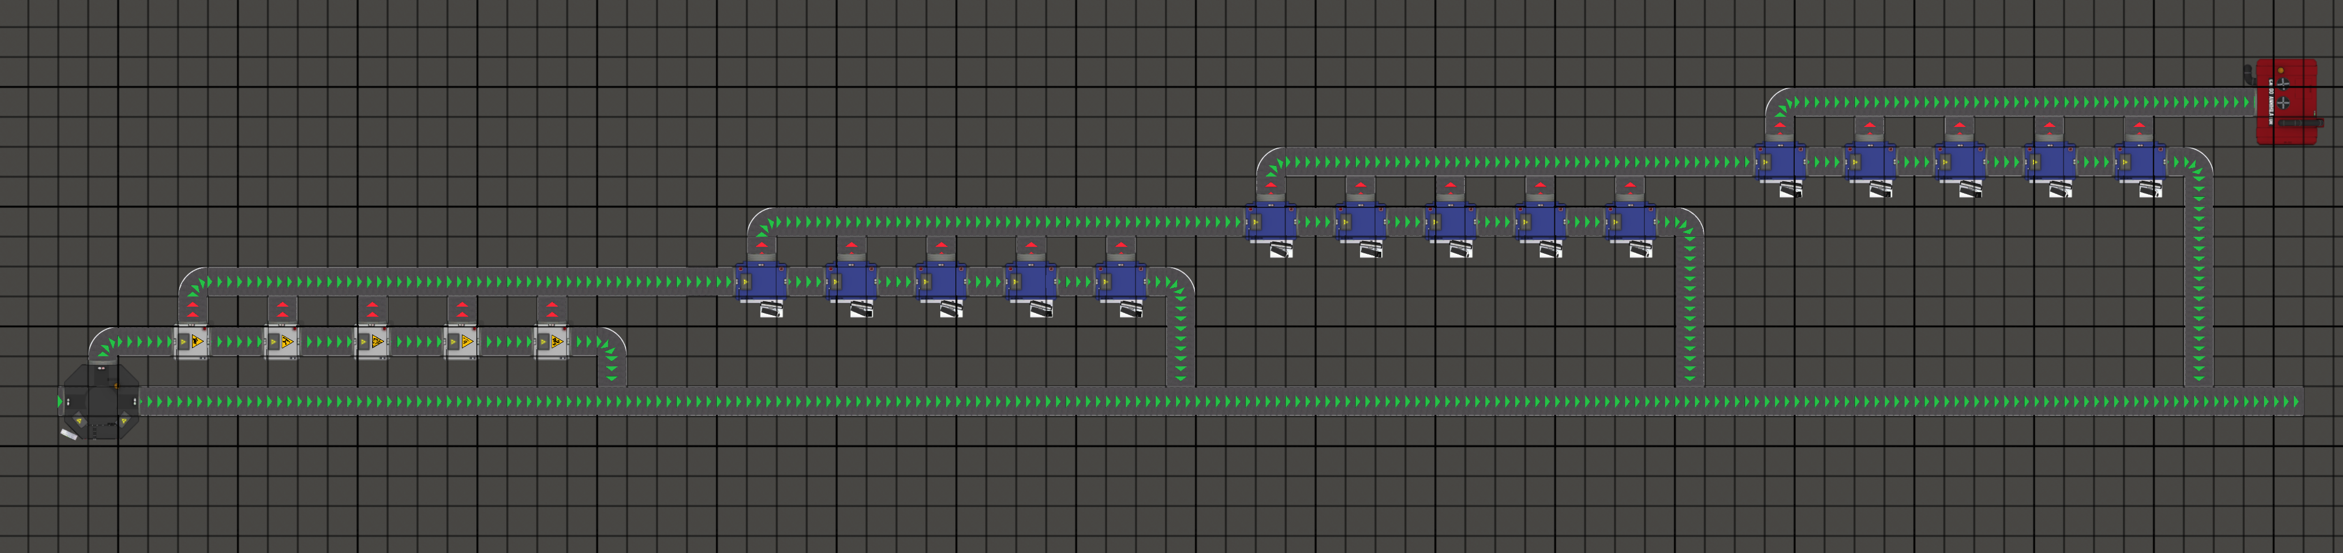Click the third gray hazard-sign machine from left
This screenshot has width=2343, height=553.
click(x=372, y=343)
